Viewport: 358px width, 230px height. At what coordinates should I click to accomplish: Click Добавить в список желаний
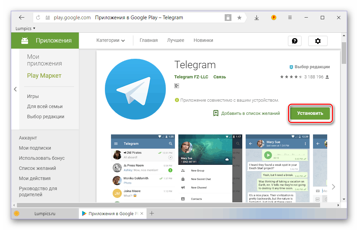click(x=247, y=113)
